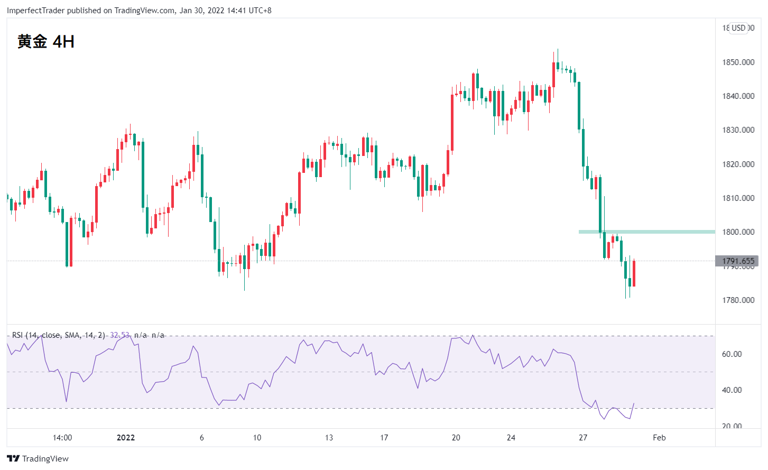The image size is (768, 470).
Task: Select the USD currency label
Action: pos(738,27)
